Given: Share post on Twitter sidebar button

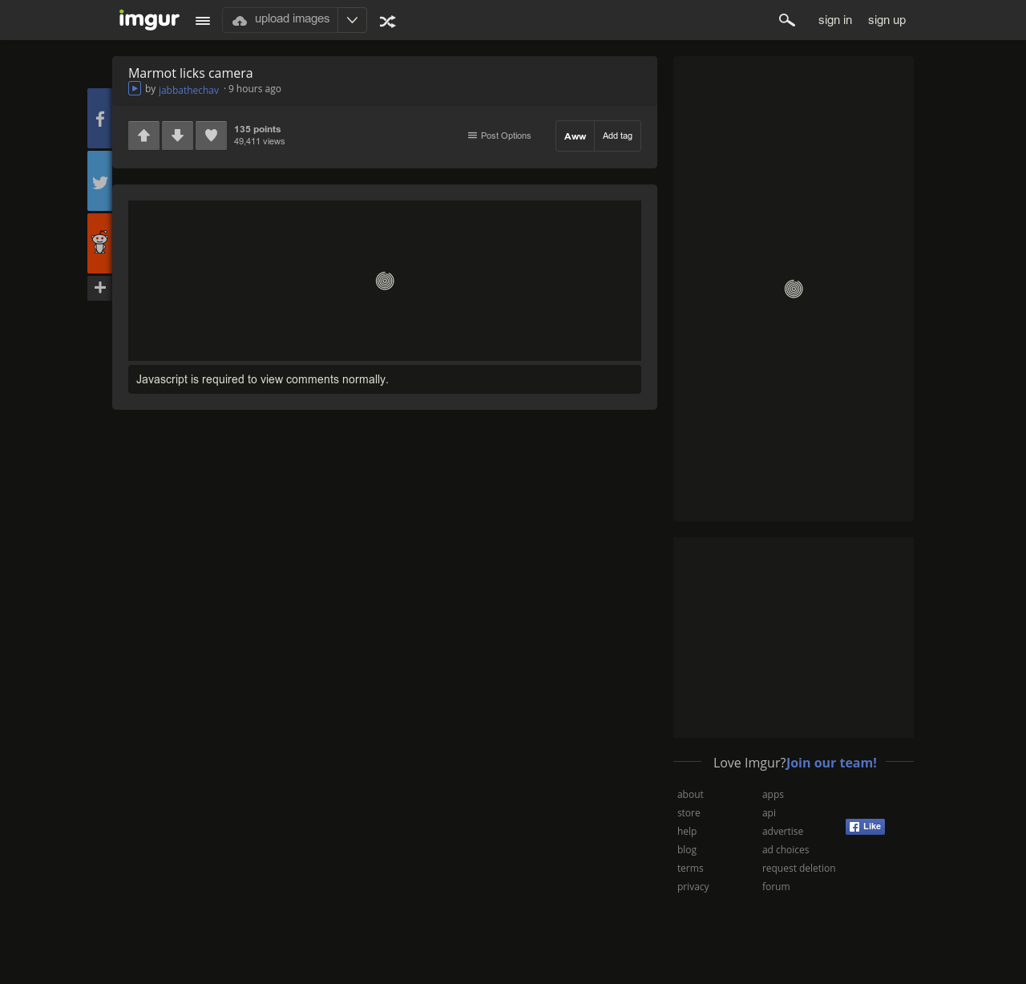Looking at the screenshot, I should [x=99, y=181].
